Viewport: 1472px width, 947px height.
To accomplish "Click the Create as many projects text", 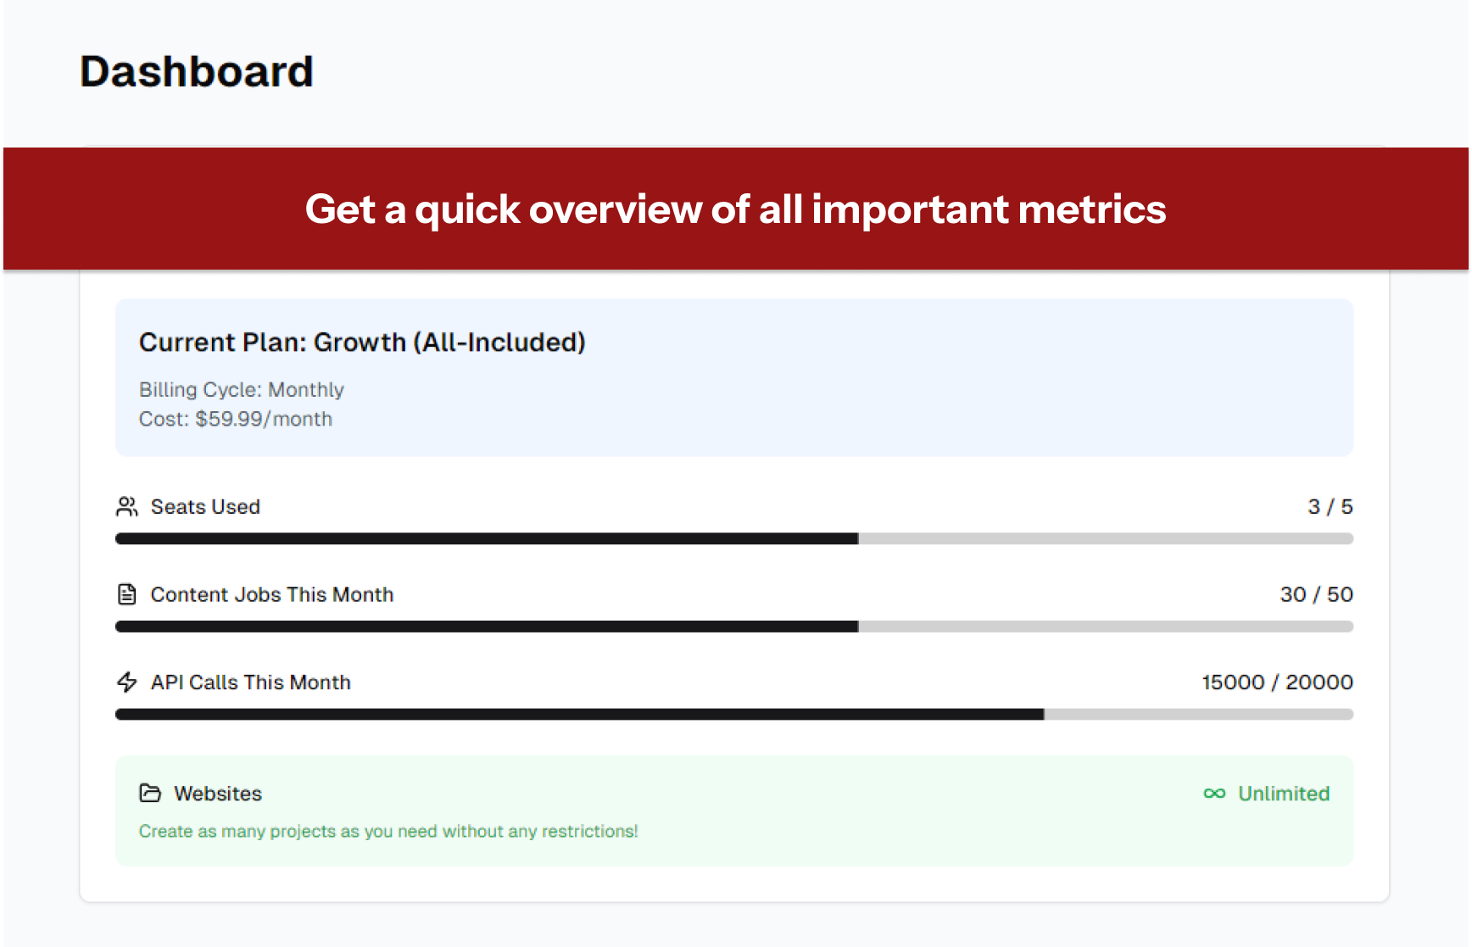I will click(388, 832).
